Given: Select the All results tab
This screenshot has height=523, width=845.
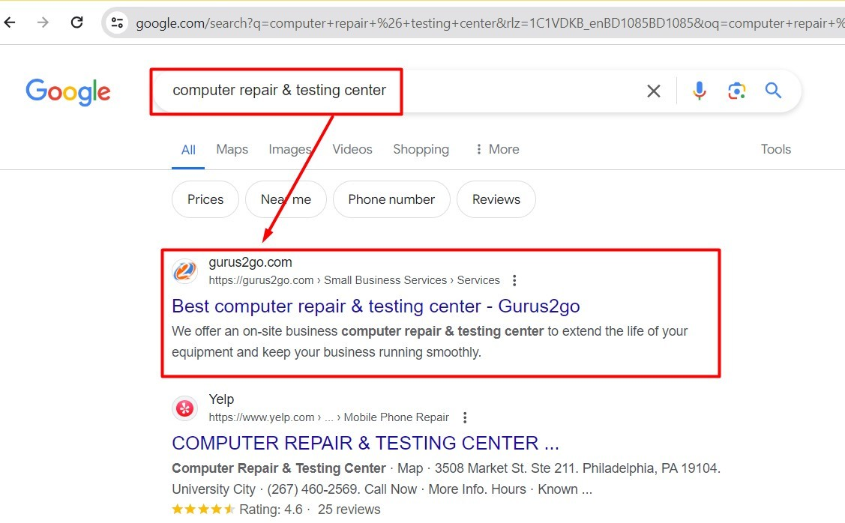Looking at the screenshot, I should click(x=188, y=150).
